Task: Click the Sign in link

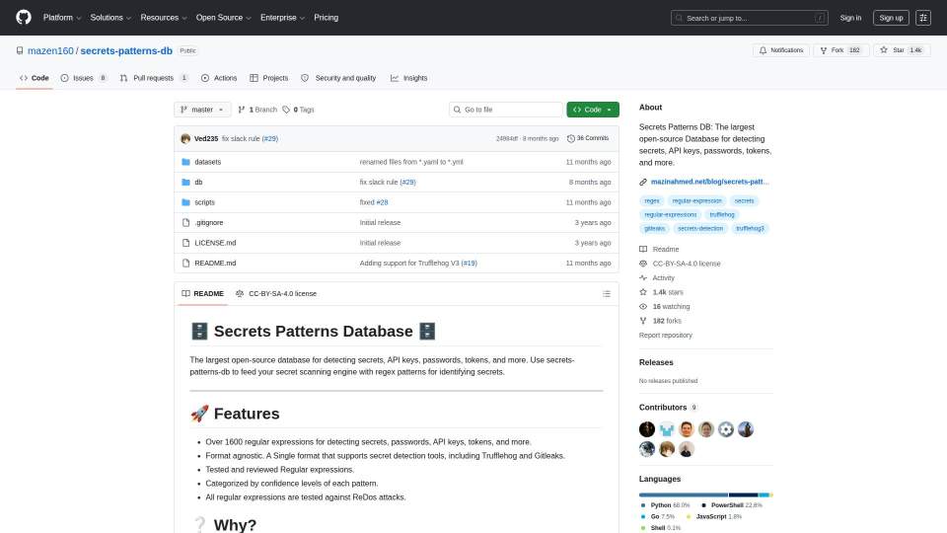Action: coord(850,18)
